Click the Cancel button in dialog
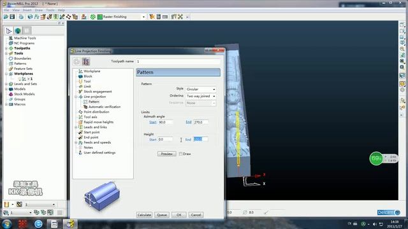408x229 pixels. (196, 215)
